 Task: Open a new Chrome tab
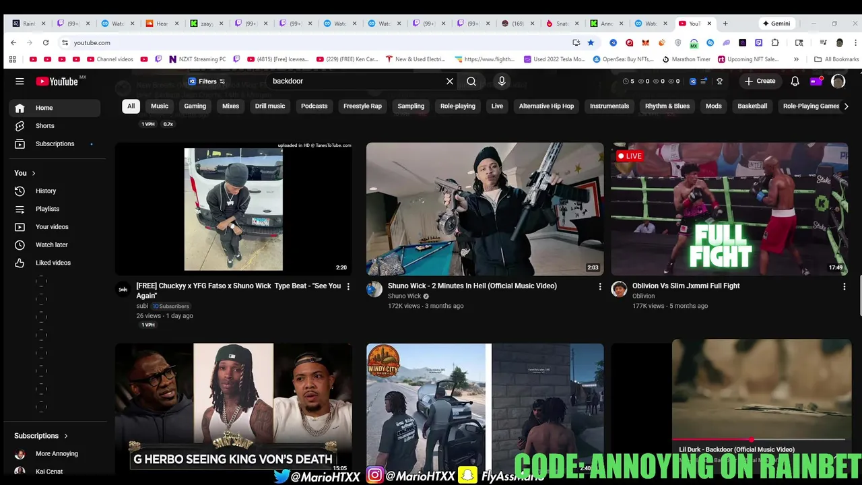(x=725, y=24)
